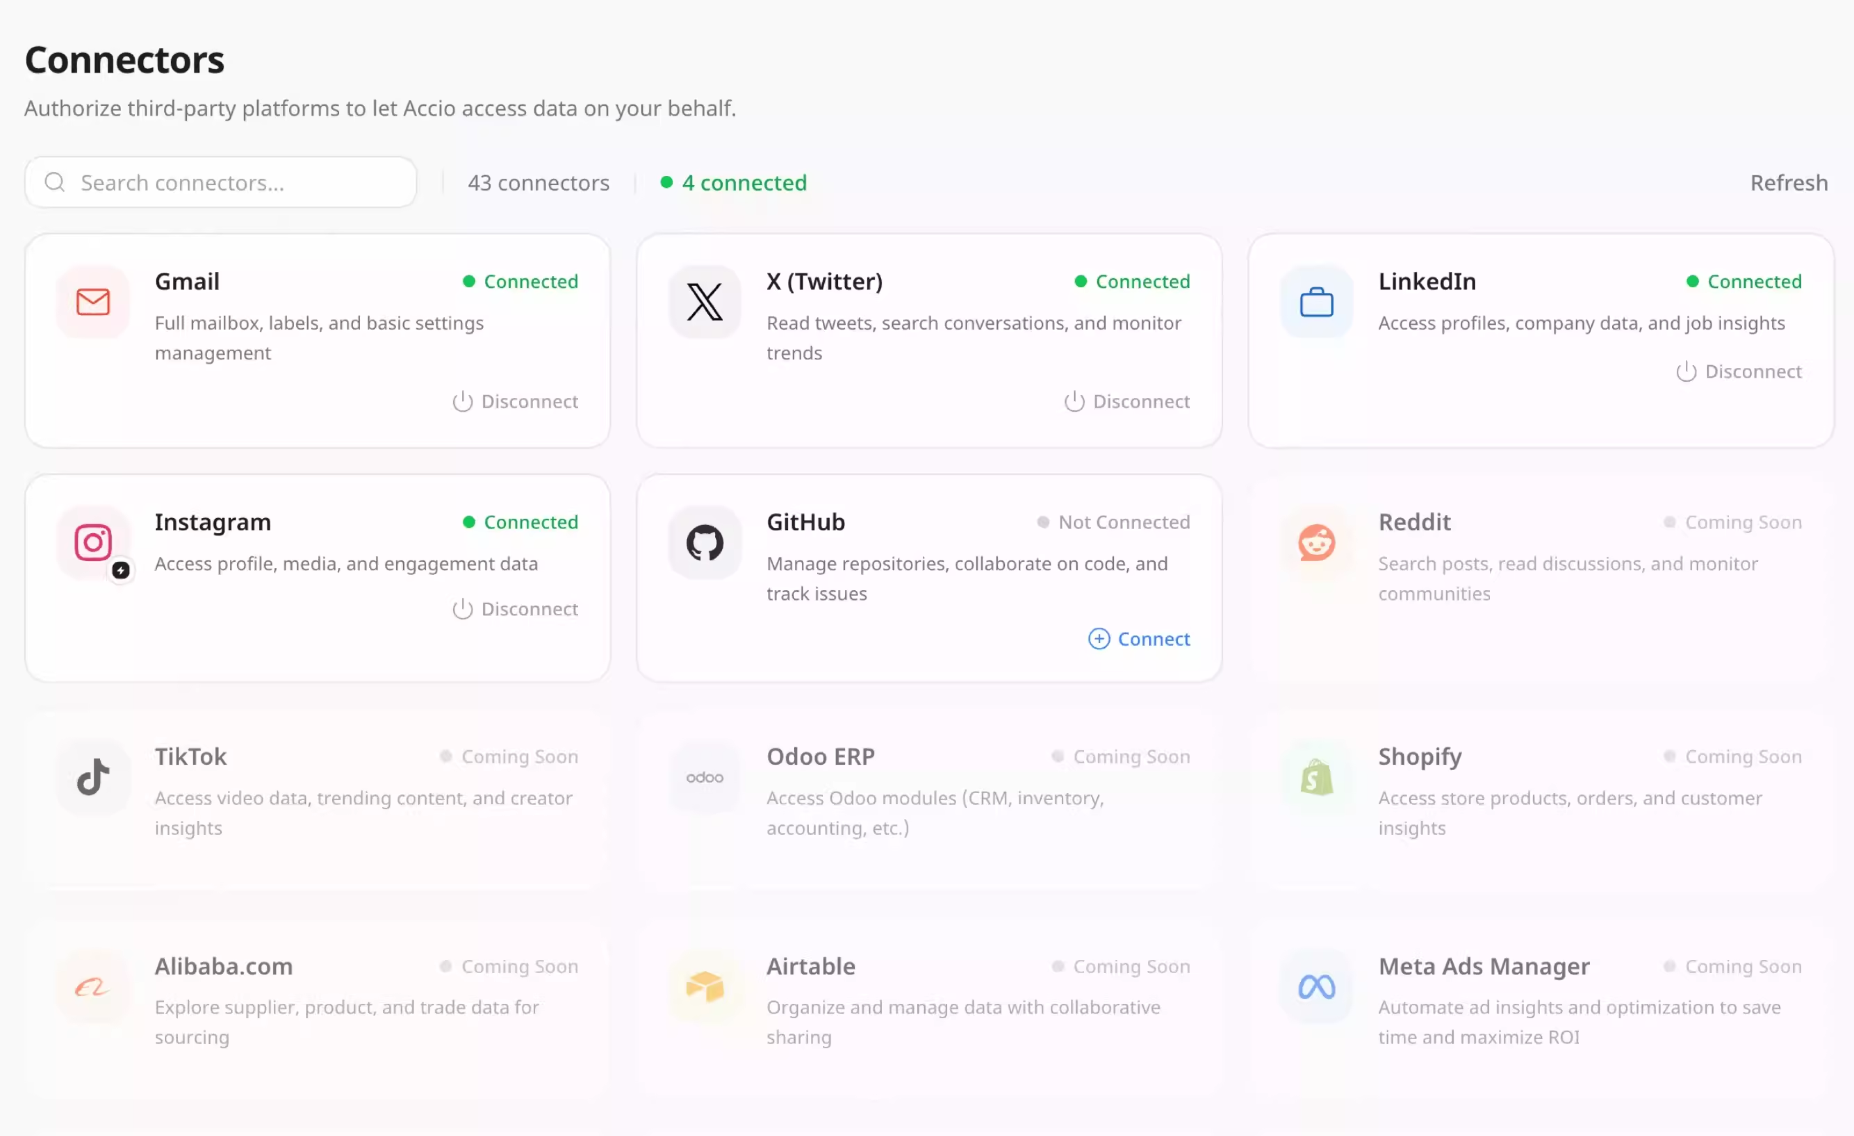Select the Alibaba.com card title
Image resolution: width=1854 pixels, height=1136 pixels.
point(224,967)
